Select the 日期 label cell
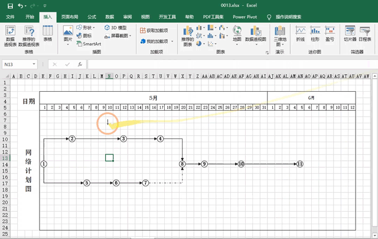Screen dimensions: 378x239 tap(28, 101)
